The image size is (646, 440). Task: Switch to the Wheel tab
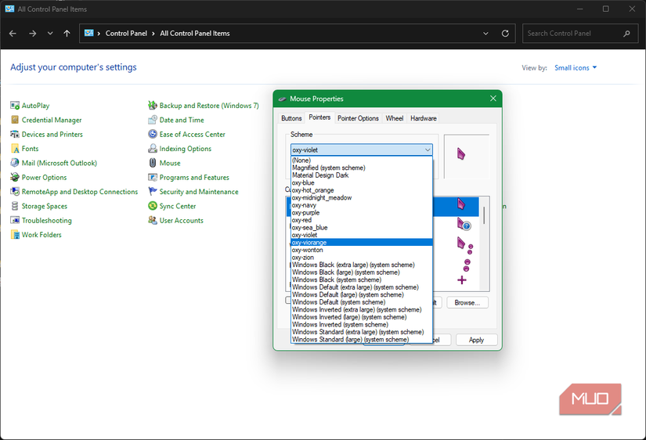tap(395, 118)
